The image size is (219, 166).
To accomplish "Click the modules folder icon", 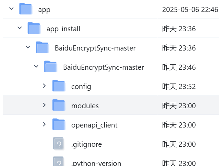I will (x=59, y=106).
